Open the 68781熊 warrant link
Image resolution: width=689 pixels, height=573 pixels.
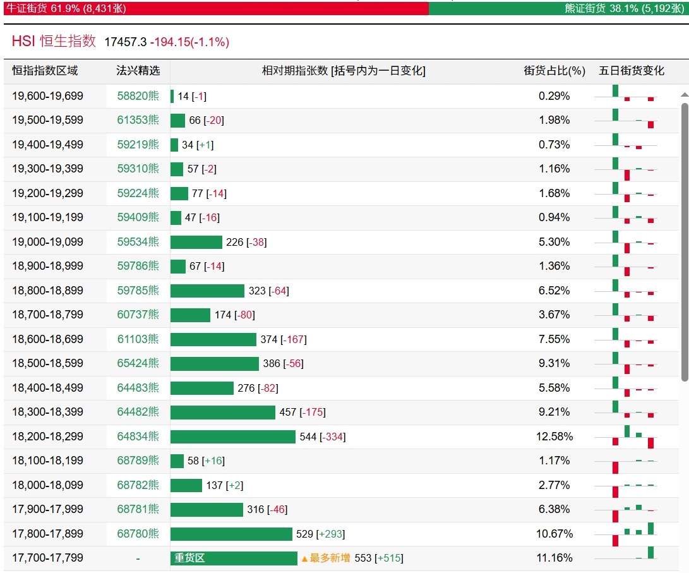point(138,510)
